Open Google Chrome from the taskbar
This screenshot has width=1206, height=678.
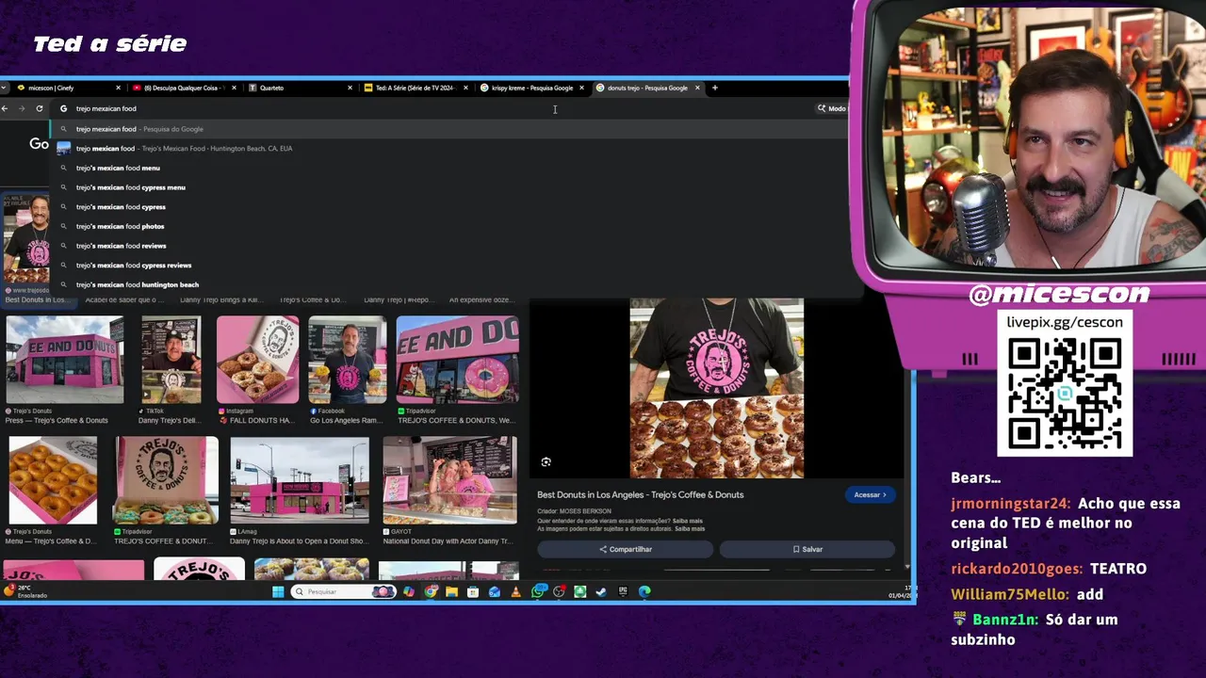pos(431,591)
